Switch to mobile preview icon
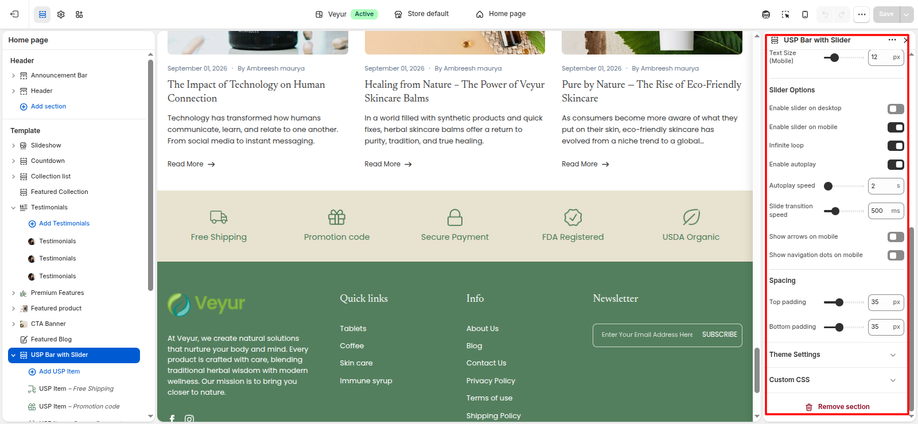 (805, 14)
